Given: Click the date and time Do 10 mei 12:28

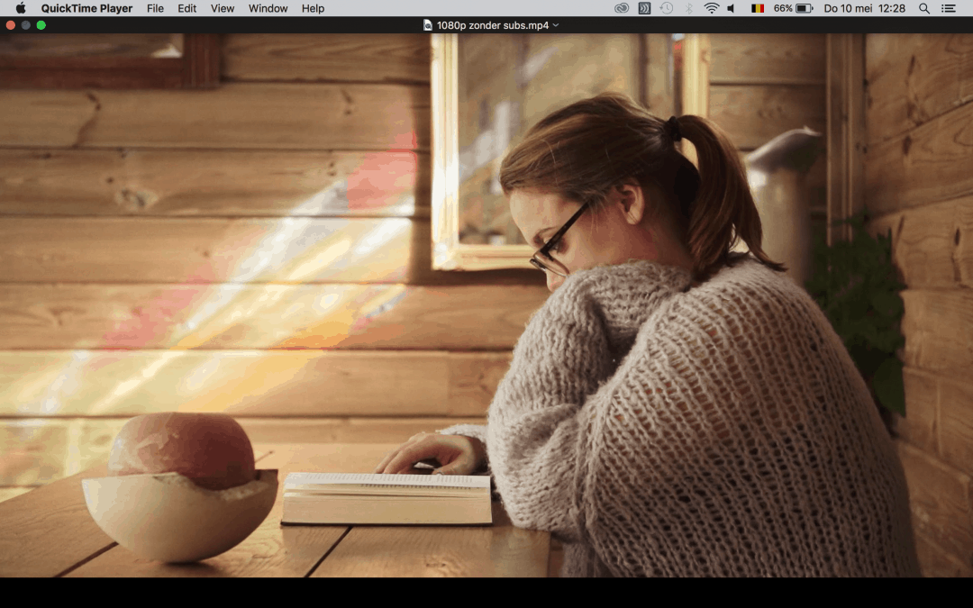Looking at the screenshot, I should (864, 8).
